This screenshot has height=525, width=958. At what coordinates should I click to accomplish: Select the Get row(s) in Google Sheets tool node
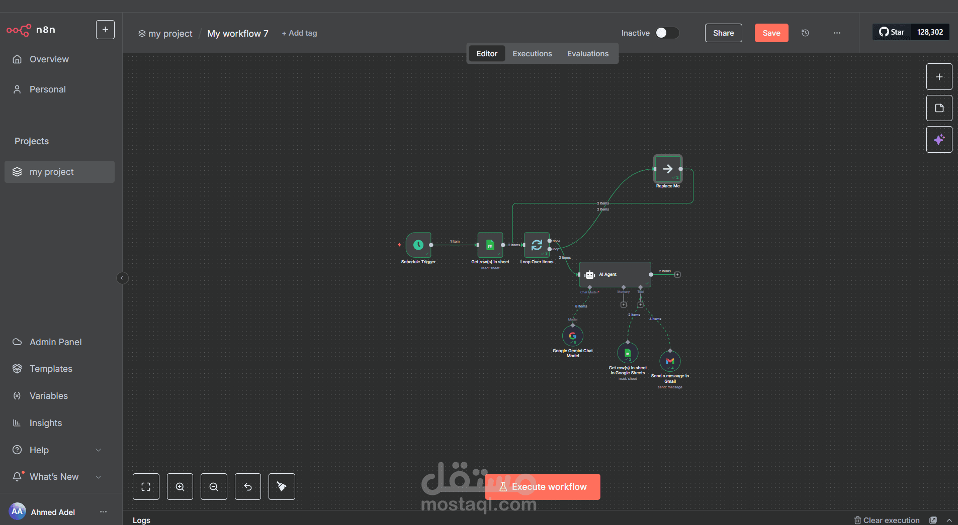pos(628,353)
